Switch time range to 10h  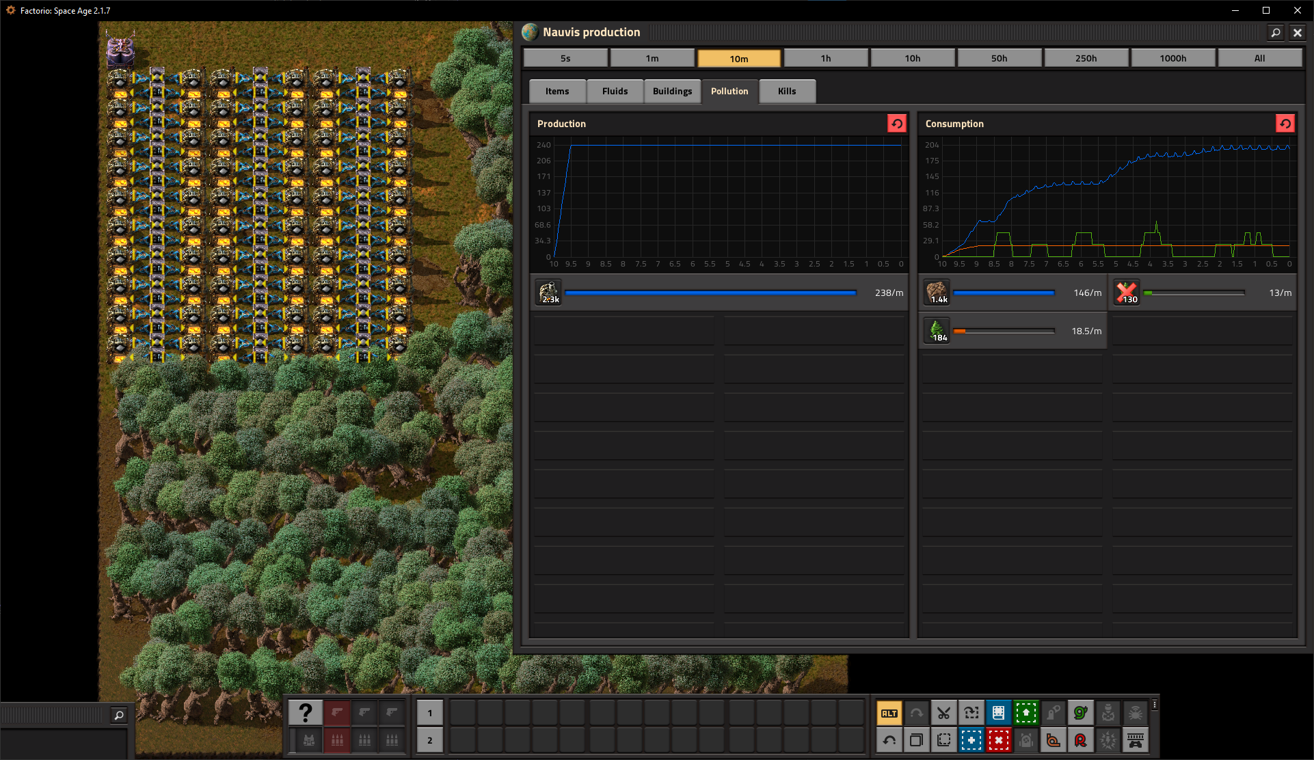click(913, 58)
